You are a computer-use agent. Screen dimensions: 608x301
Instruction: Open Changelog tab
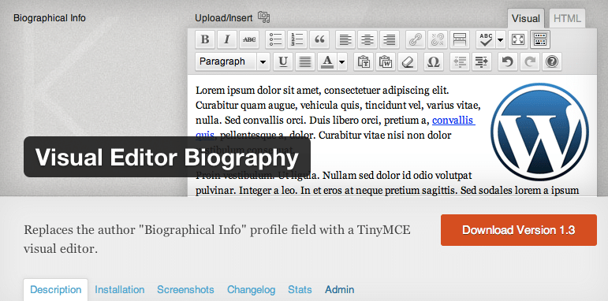[252, 290]
